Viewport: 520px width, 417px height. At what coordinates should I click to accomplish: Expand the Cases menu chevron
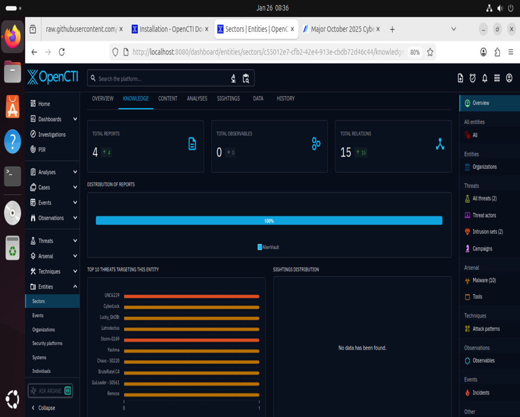coord(76,187)
